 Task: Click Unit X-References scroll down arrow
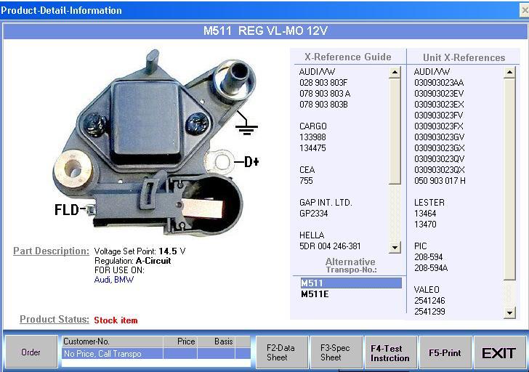(510, 313)
